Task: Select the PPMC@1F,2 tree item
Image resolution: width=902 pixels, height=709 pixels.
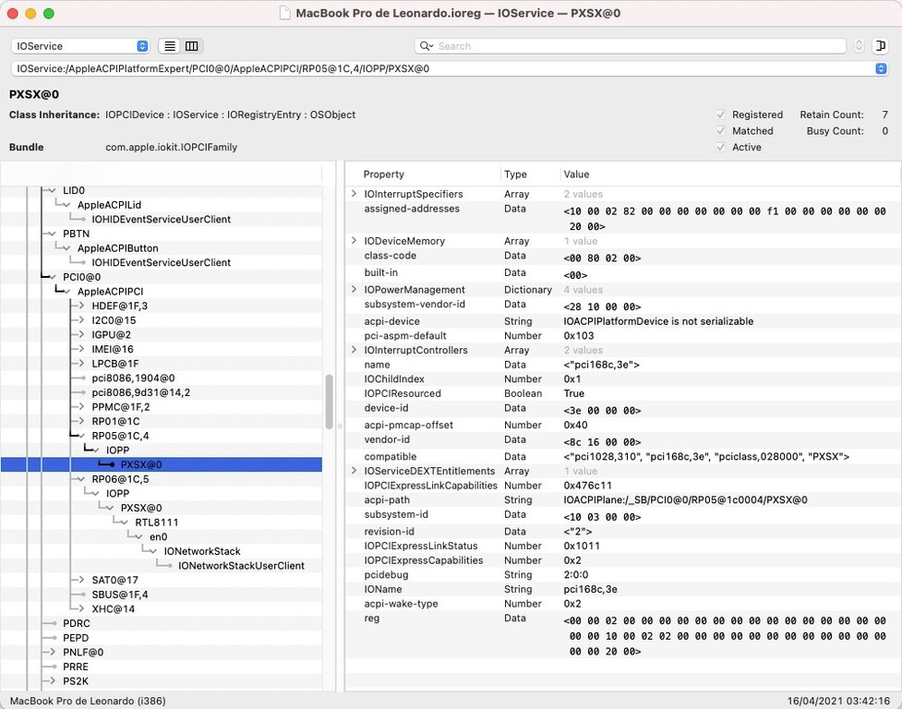Action: click(121, 406)
